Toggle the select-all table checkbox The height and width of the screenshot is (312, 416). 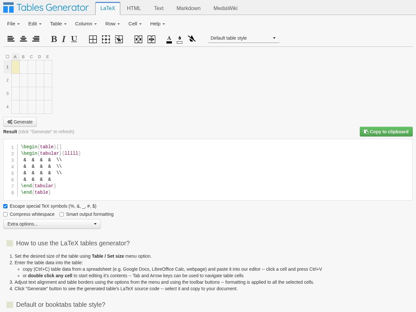click(x=7, y=57)
